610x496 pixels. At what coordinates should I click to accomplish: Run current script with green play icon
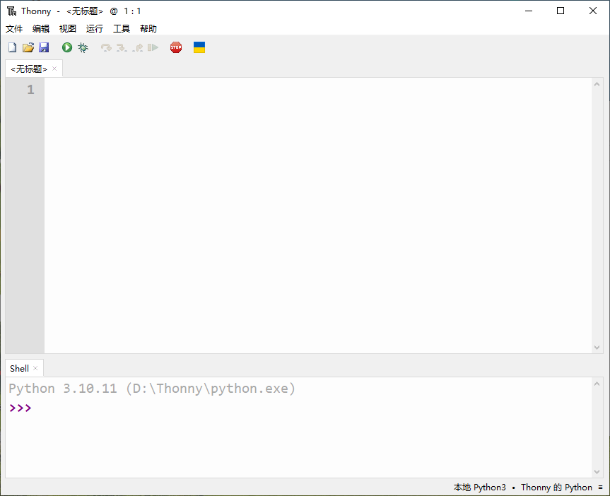point(67,47)
